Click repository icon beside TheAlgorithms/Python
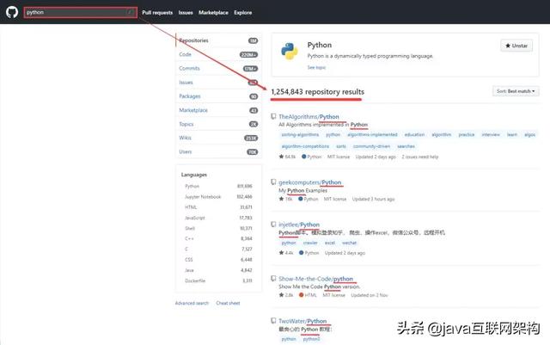550x345 pixels. [273, 117]
